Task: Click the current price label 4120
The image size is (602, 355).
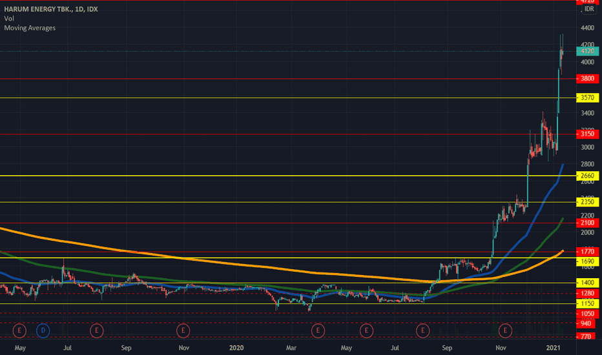Action: [x=587, y=51]
